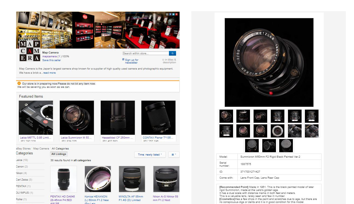Viewport: 354px width, 204px height.
Task: Click the Leica Summicron featured lens image
Action: 77,118
